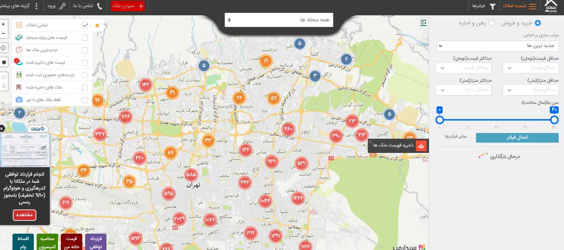Viewport: 564px width, 250px height.
Task: Click the locate-me target icon
Action: click(x=4, y=48)
